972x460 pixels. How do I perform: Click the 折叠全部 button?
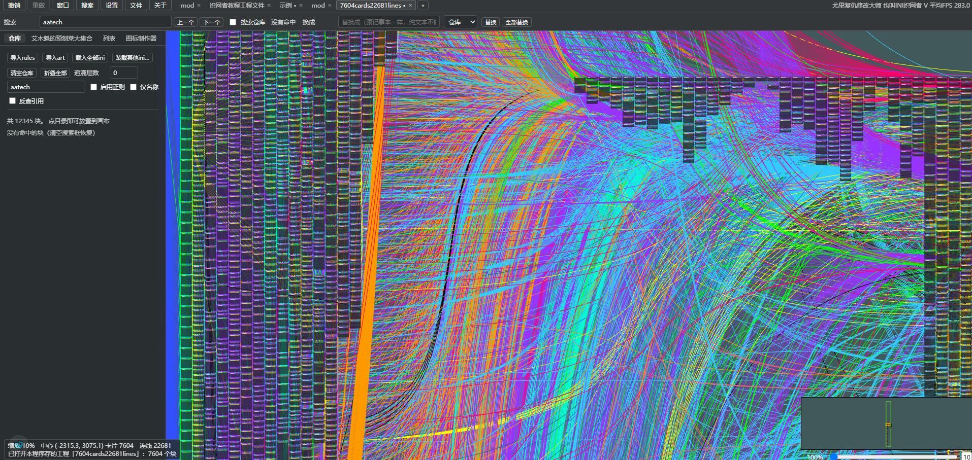tap(55, 73)
